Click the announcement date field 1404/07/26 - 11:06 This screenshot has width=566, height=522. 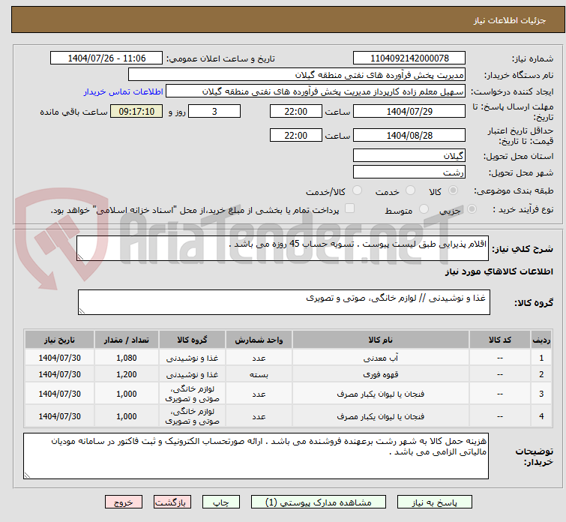point(106,58)
